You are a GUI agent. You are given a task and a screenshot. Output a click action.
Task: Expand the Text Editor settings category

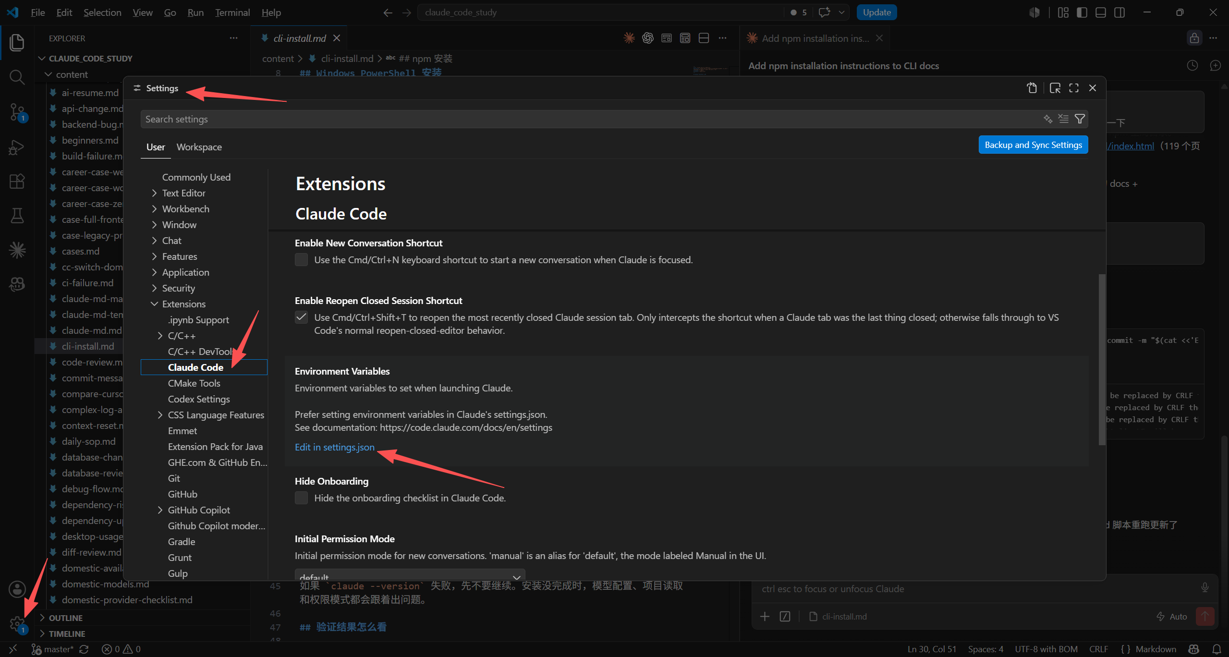point(154,193)
